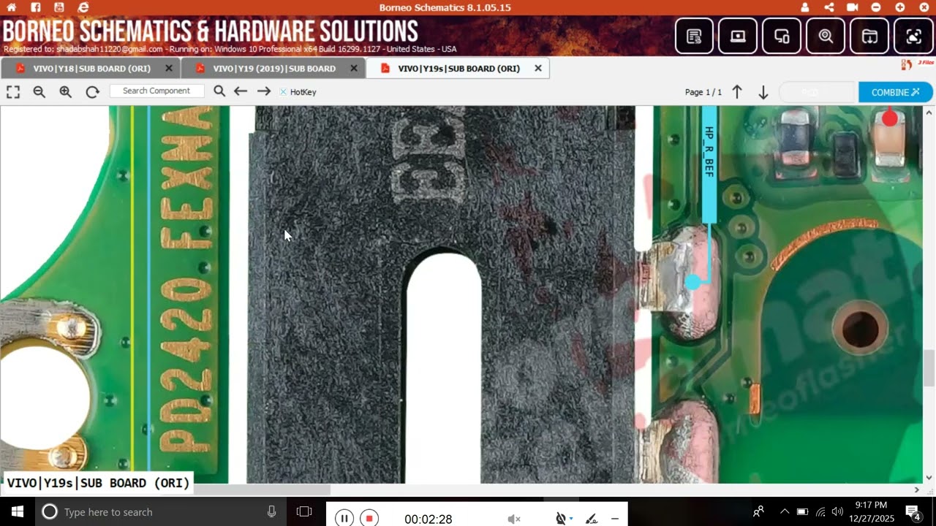Open the folder download tool in header
Screen dimensions: 936x526
[869, 36]
